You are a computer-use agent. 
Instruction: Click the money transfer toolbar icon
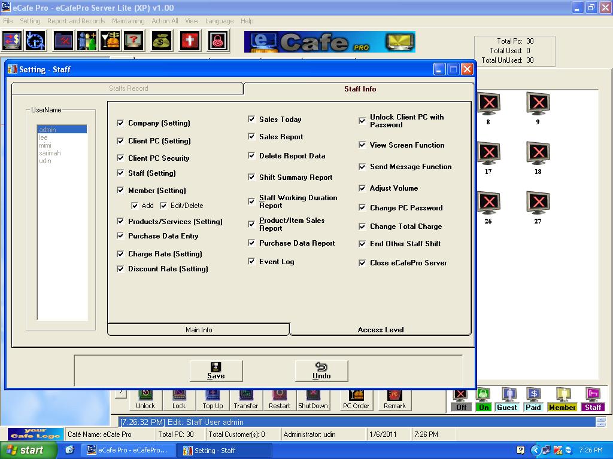12,41
